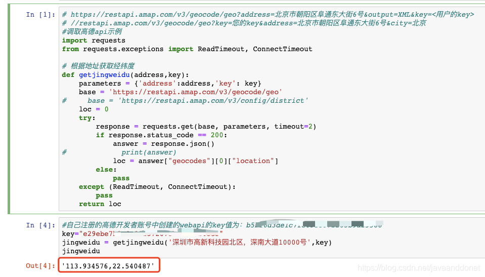
Task: Click the In [1] cell prompt
Action: pos(40,15)
